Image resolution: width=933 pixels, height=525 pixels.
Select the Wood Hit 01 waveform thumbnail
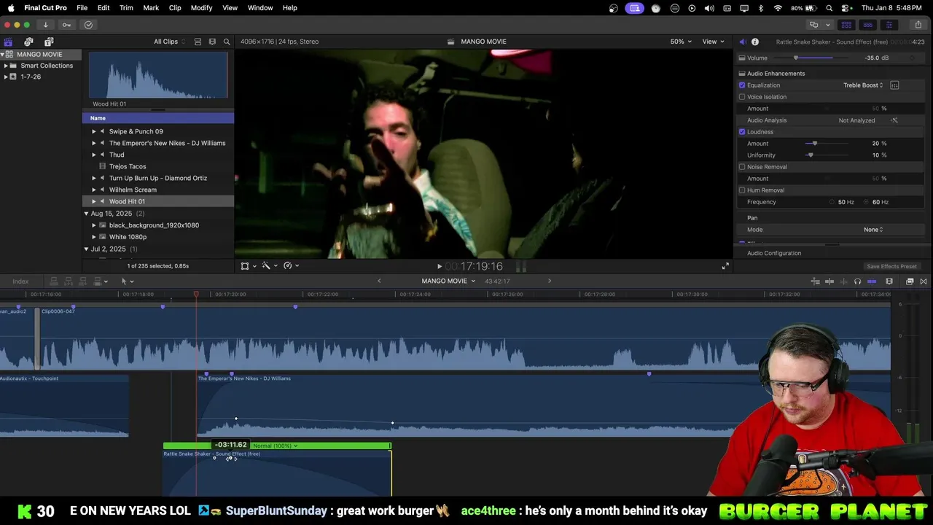tap(158, 75)
